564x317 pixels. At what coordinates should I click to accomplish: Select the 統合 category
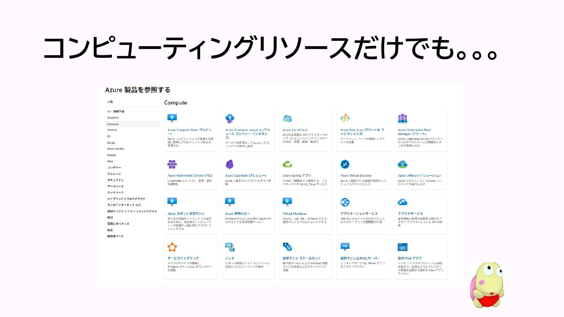click(x=110, y=230)
